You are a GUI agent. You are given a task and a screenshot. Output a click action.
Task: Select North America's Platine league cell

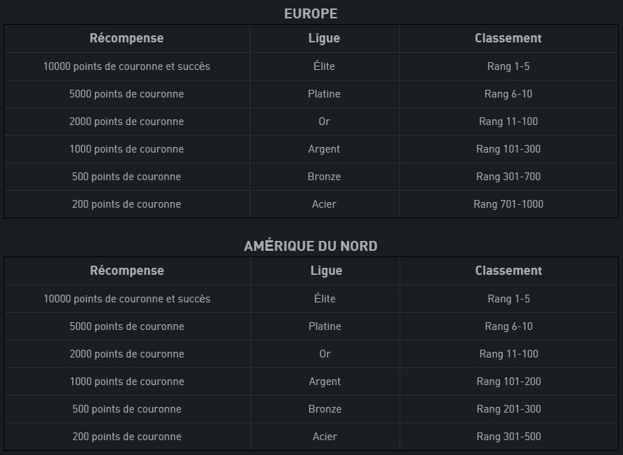coord(325,326)
